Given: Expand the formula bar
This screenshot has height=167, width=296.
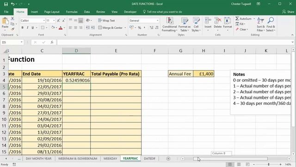Looking at the screenshot, I should pyautogui.click(x=292, y=42).
